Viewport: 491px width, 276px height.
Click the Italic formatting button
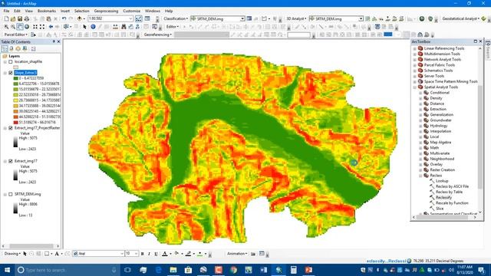tap(149, 254)
